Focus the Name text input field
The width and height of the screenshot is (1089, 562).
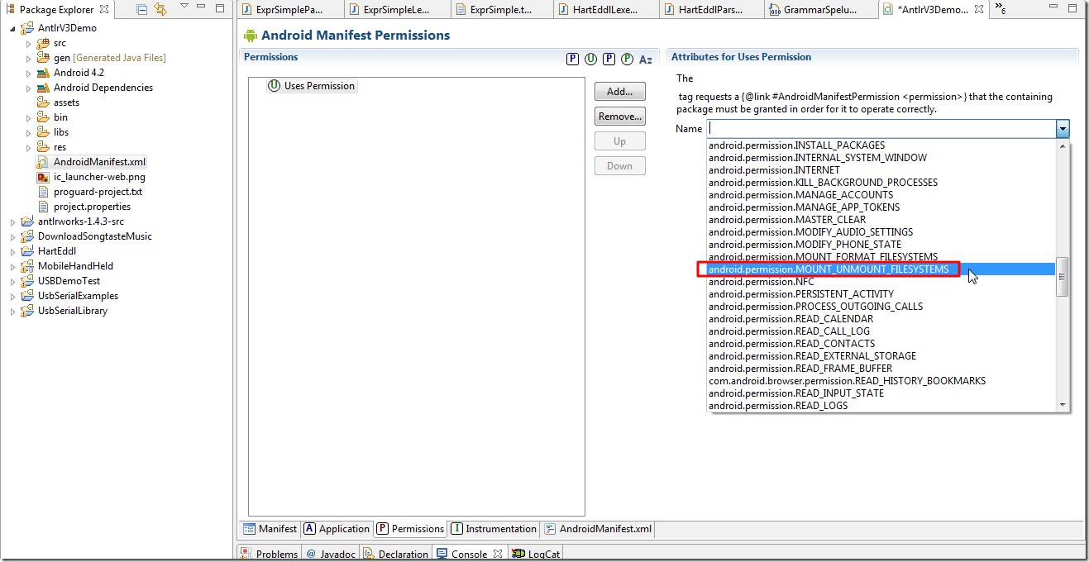(881, 129)
